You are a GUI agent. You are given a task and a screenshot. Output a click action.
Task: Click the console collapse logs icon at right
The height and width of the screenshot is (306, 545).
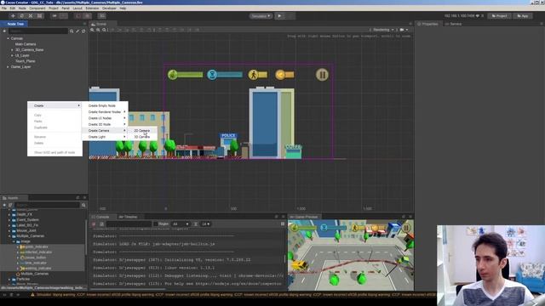(283, 224)
